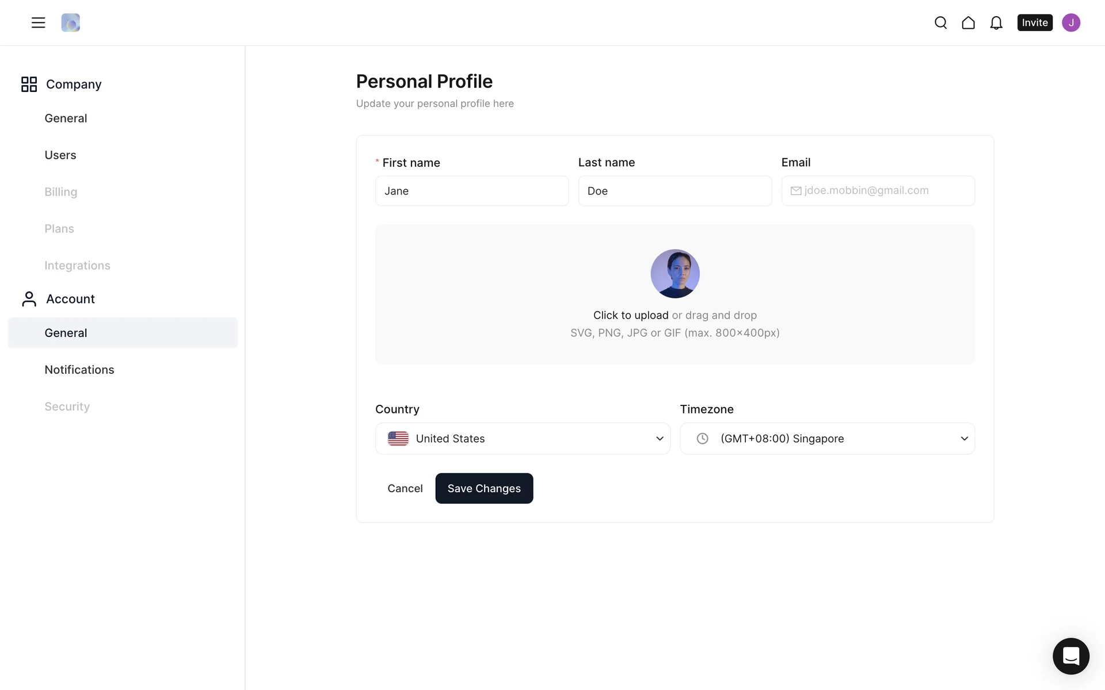Click the Company grid icon
The height and width of the screenshot is (690, 1105).
(x=29, y=84)
